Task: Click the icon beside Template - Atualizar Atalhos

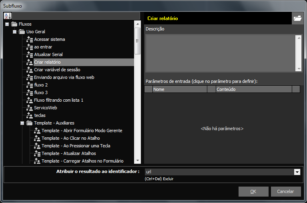Action: click(x=37, y=153)
